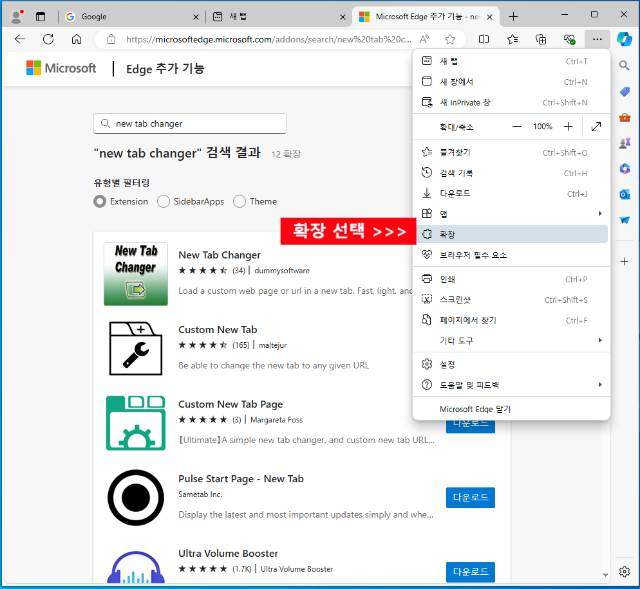Open the Games chess sidebar icon
This screenshot has width=640, height=589.
click(624, 143)
